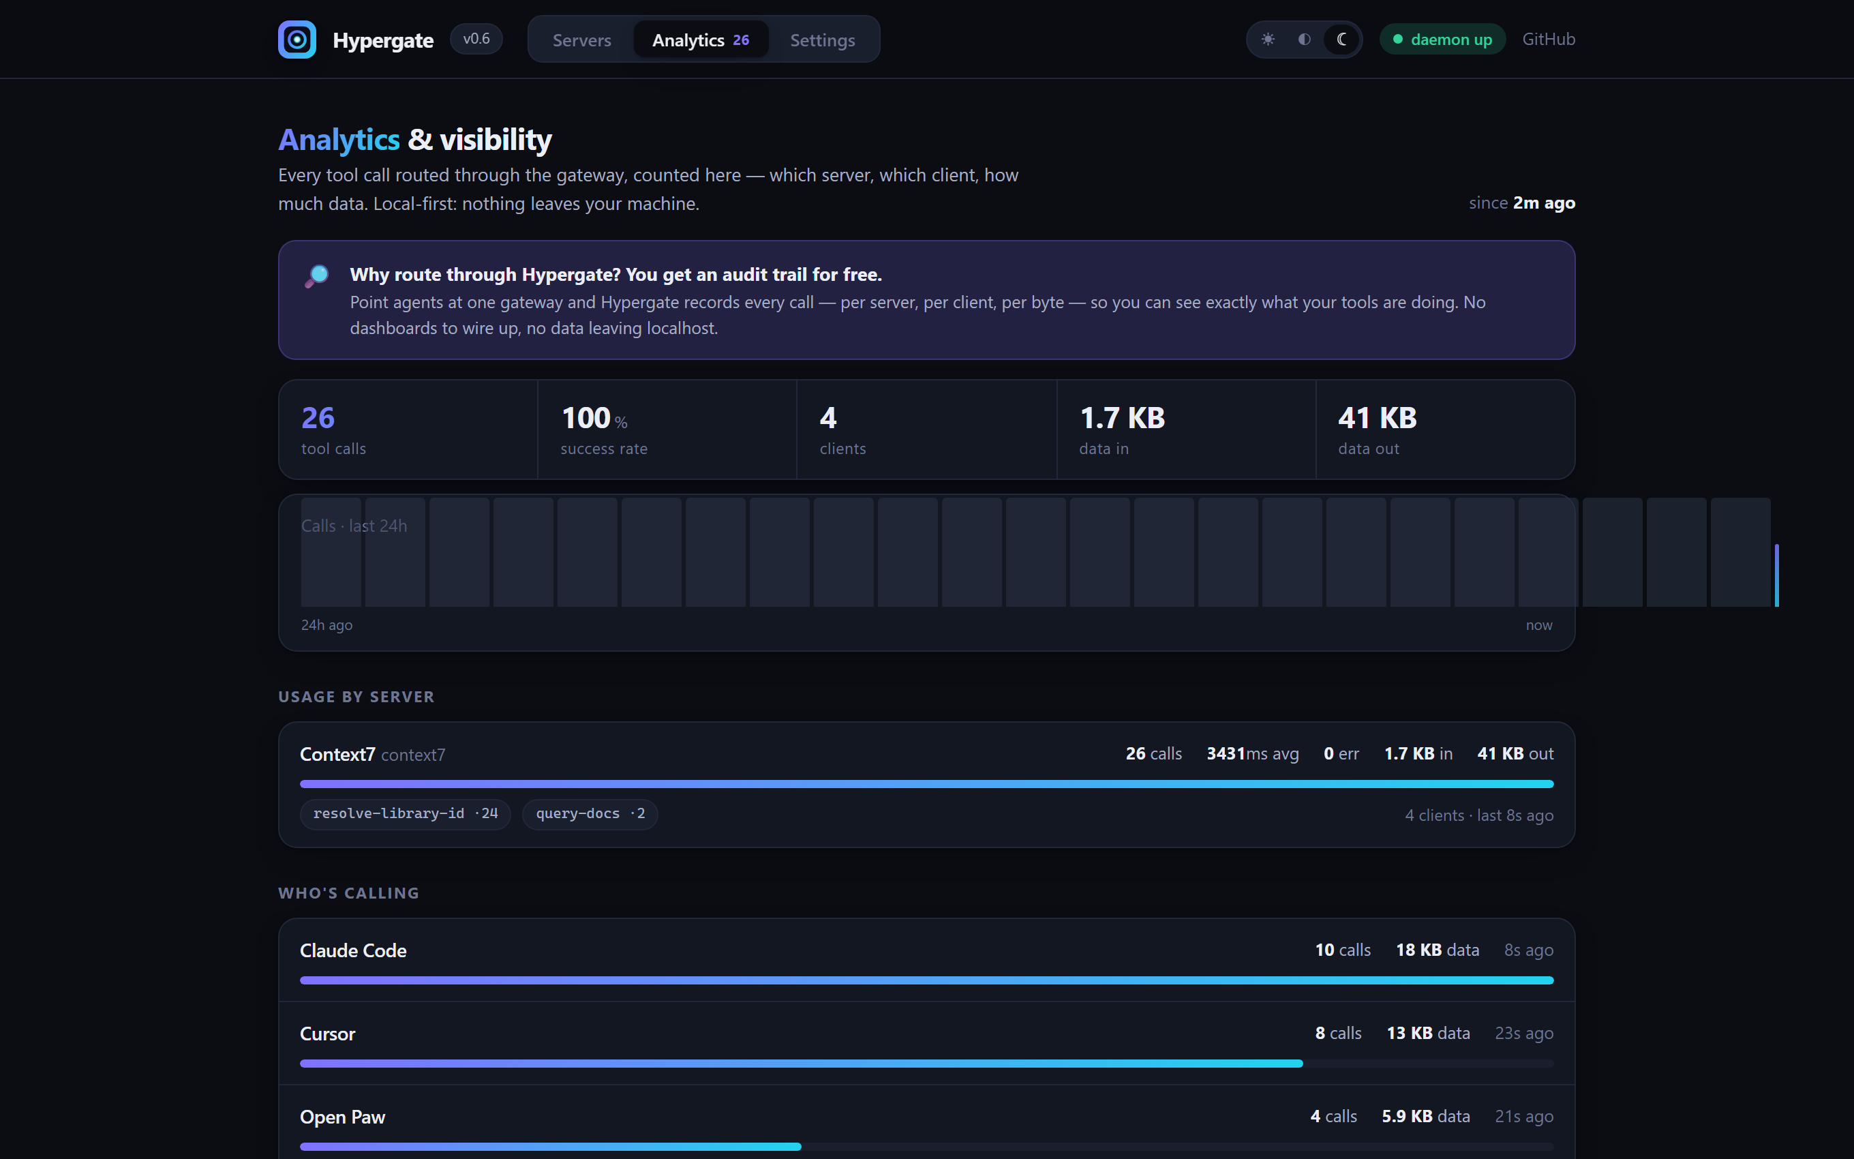Click the Context7 usage progress bar
Image resolution: width=1854 pixels, height=1159 pixels.
point(926,783)
